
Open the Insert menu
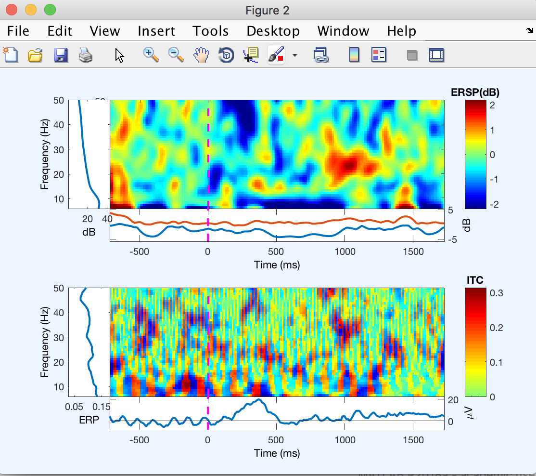156,31
